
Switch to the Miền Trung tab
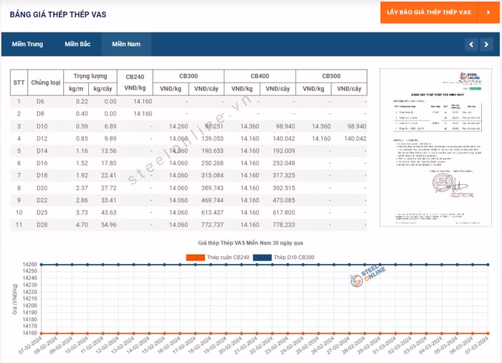click(27, 44)
